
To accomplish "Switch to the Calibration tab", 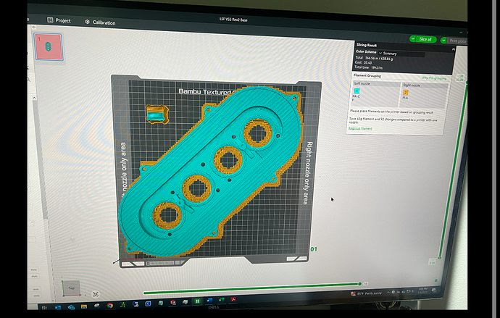I will click(101, 22).
